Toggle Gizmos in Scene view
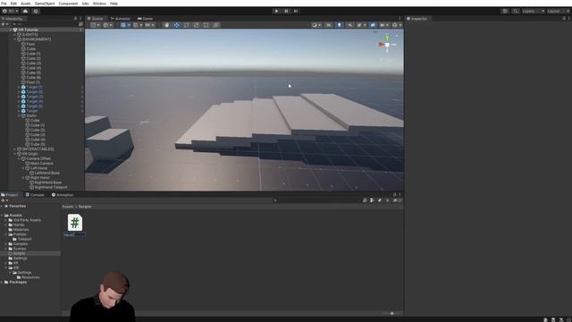This screenshot has width=572, height=322. pos(394,25)
